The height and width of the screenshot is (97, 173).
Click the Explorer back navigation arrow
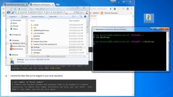[8, 12]
